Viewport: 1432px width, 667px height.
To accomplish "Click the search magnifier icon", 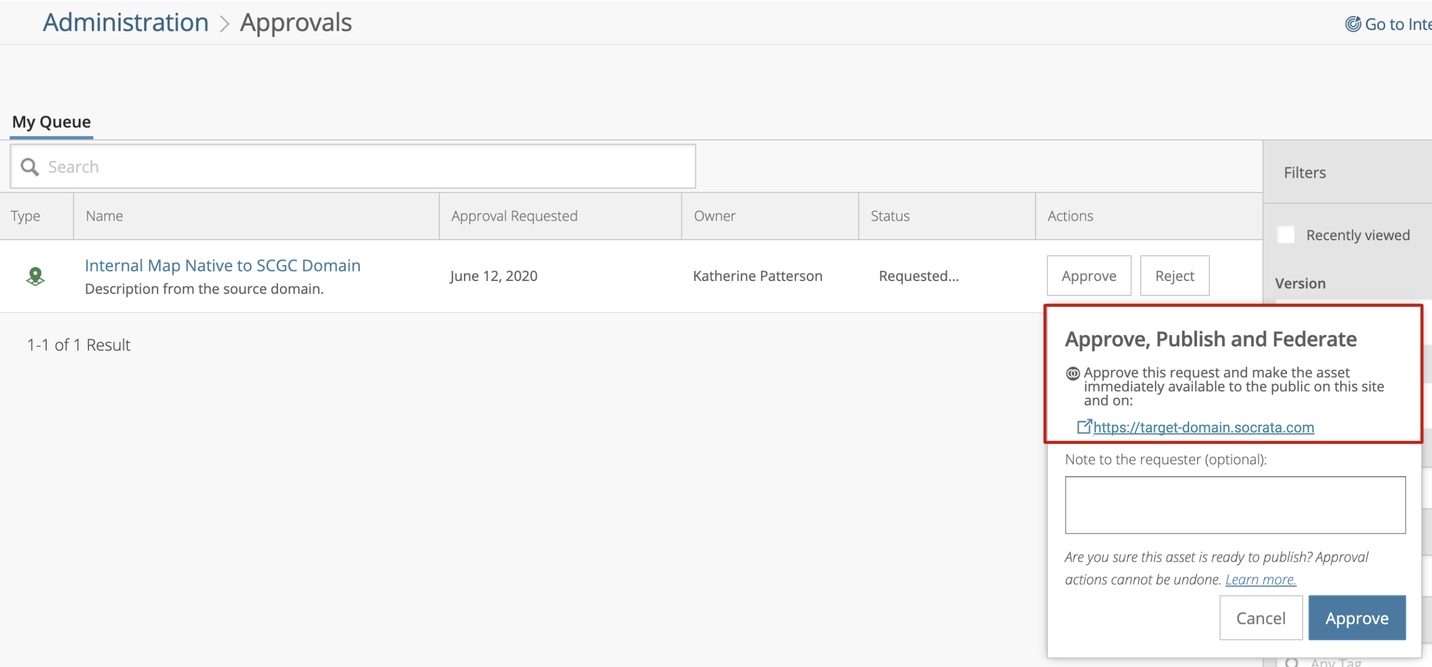I will coord(29,167).
